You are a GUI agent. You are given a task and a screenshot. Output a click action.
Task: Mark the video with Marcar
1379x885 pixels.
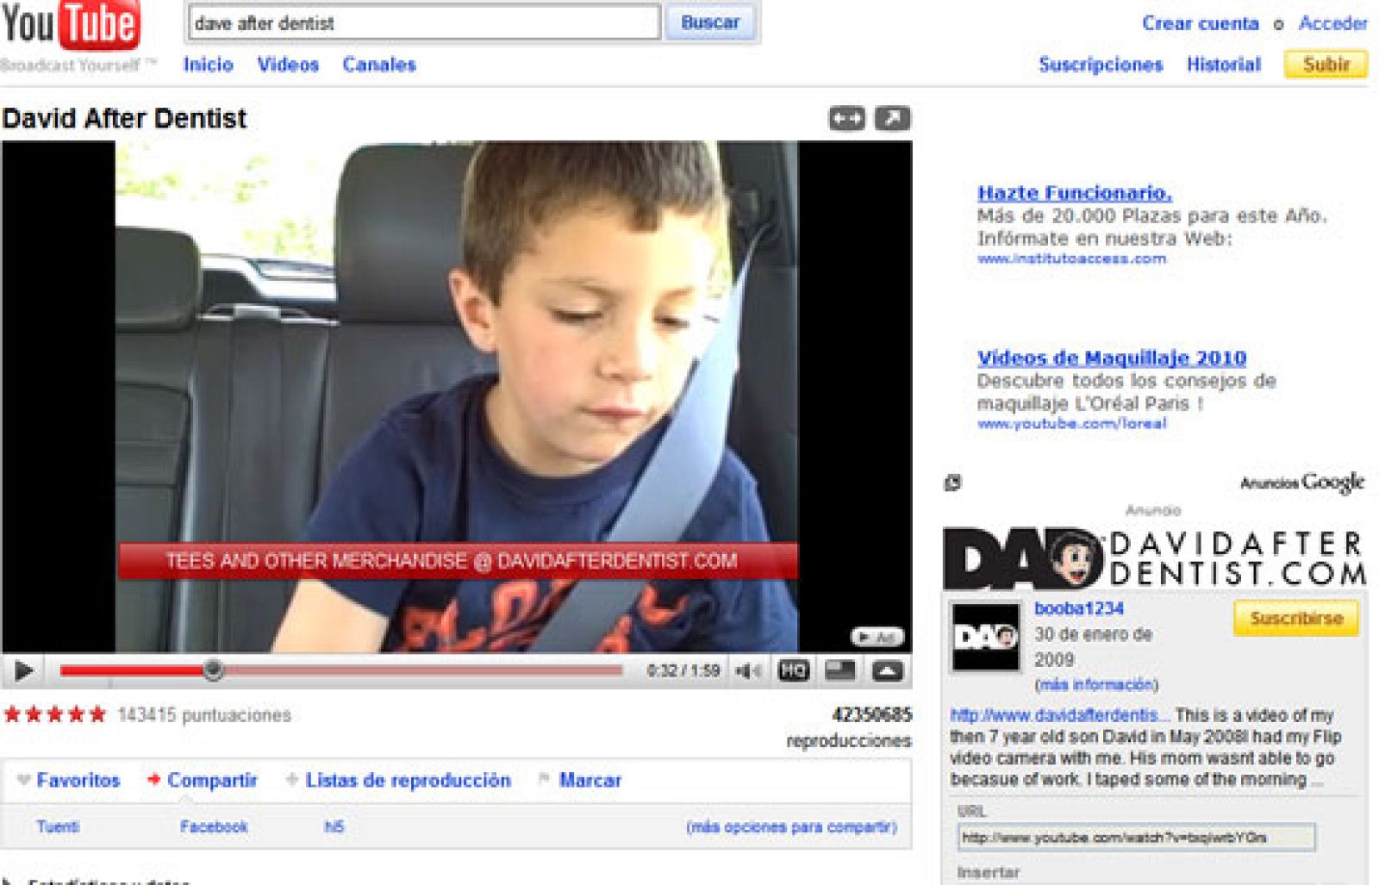tap(591, 781)
